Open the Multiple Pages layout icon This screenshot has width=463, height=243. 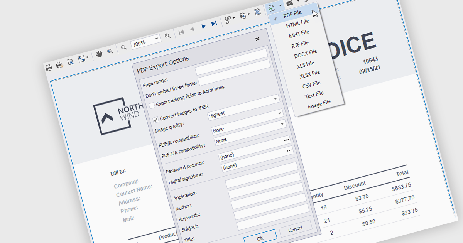[x=228, y=19]
